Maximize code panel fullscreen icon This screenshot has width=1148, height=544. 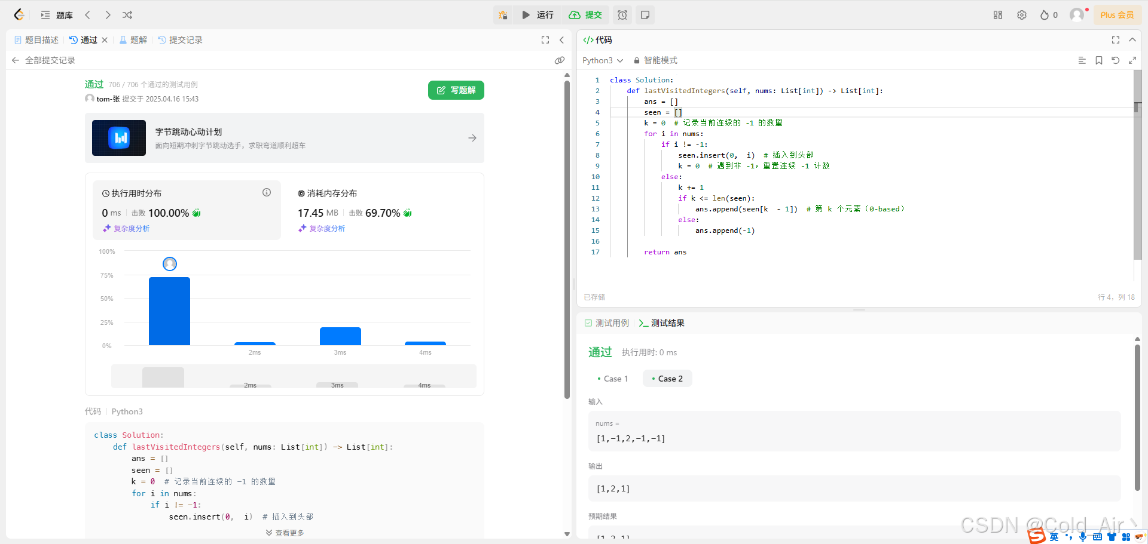click(x=1116, y=40)
